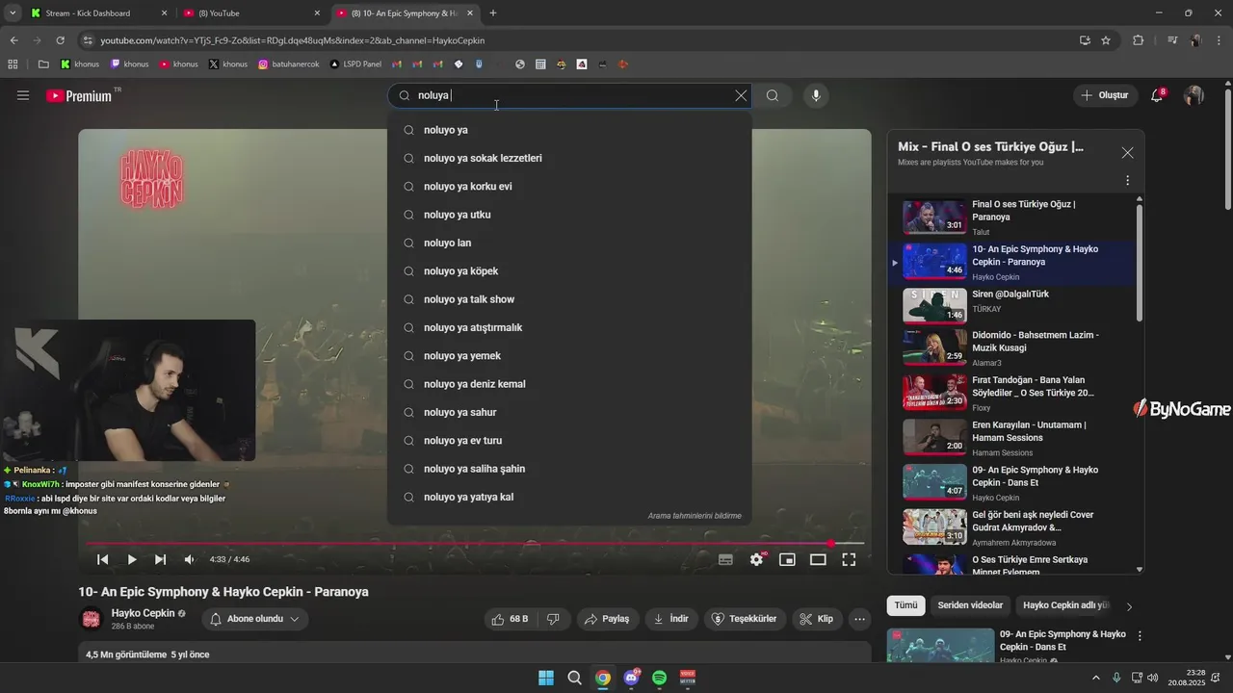This screenshot has height=693, width=1233.
Task: Open options for 09- Dans Et recommendation
Action: (x=1141, y=636)
